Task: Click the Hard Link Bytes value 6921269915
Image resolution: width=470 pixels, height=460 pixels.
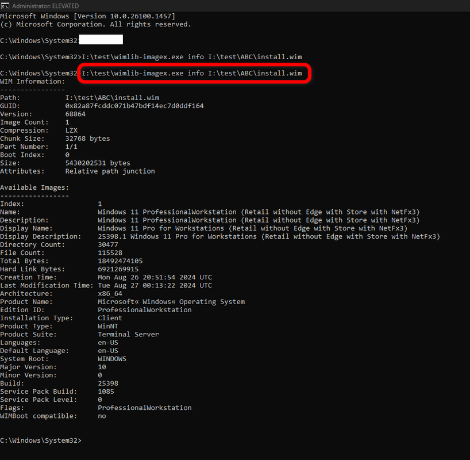Action: (x=118, y=269)
